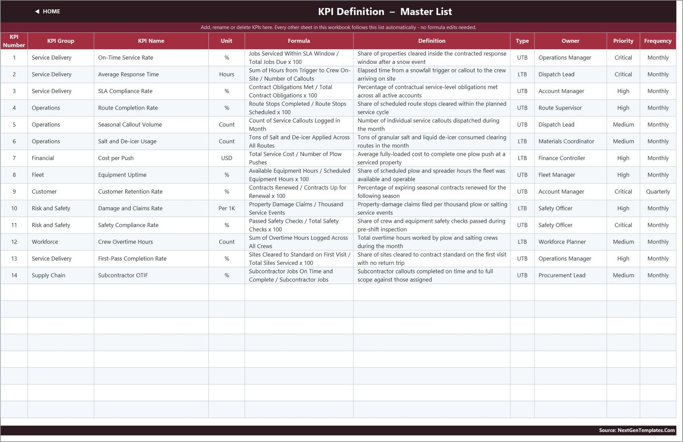Image resolution: width=683 pixels, height=442 pixels.
Task: Select the KPI Number column header
Action: click(x=14, y=41)
